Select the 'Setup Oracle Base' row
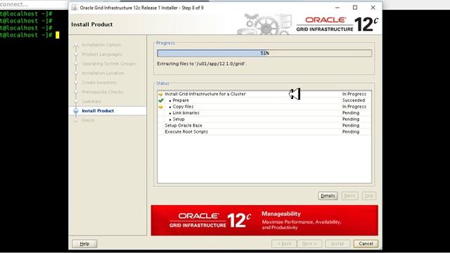Image resolution: width=450 pixels, height=253 pixels. (264, 126)
